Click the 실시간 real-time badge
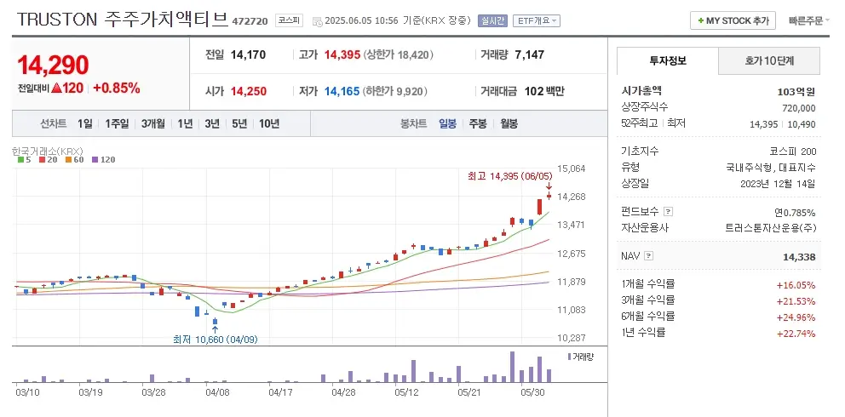This screenshot has height=417, width=845. click(492, 20)
